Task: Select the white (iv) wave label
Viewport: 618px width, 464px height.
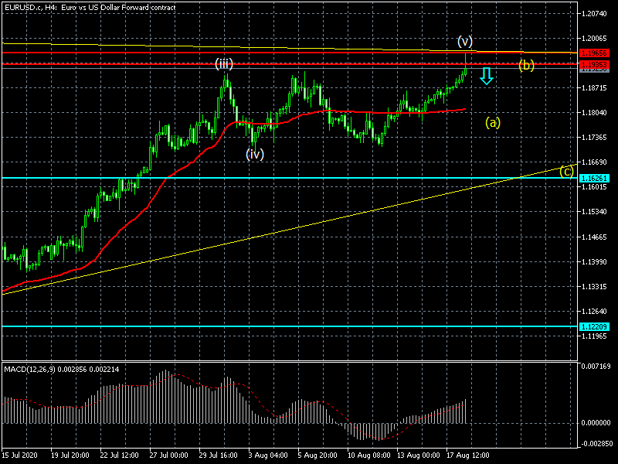Action: 255,154
